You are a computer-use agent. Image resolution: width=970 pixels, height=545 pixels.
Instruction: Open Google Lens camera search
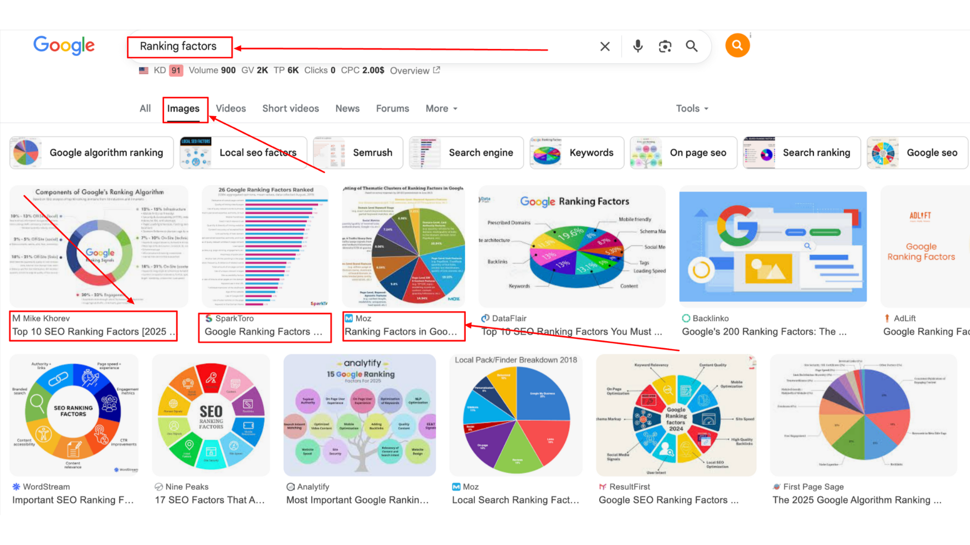(665, 46)
